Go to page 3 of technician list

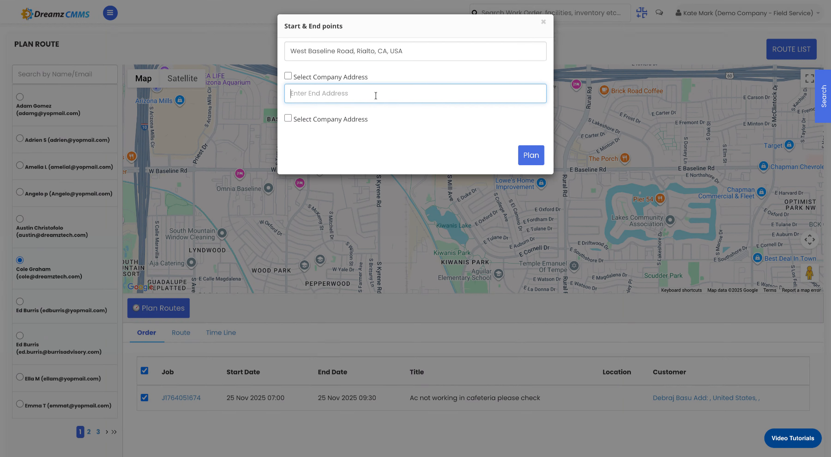click(x=98, y=431)
